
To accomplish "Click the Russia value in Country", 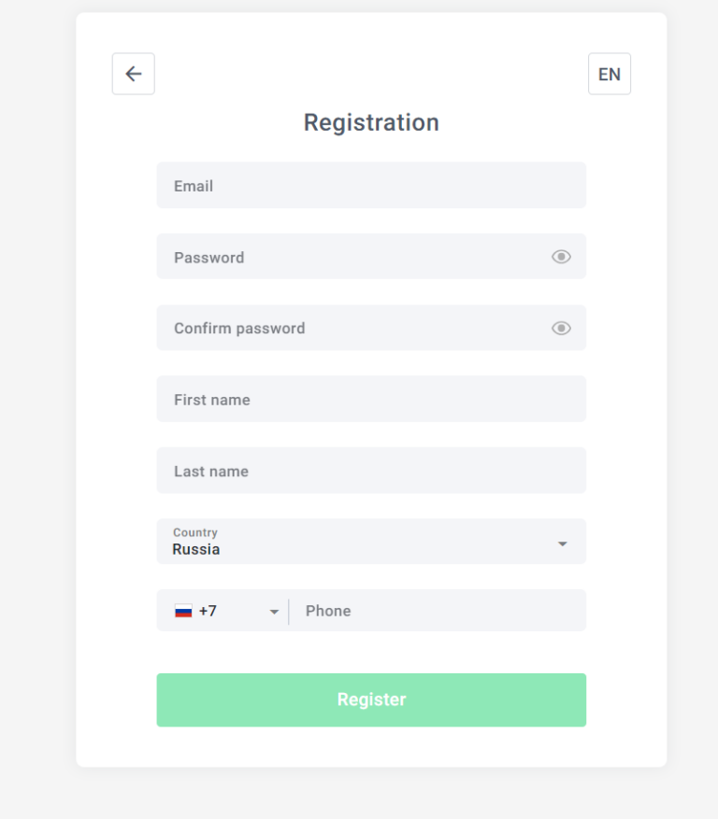I will click(196, 549).
